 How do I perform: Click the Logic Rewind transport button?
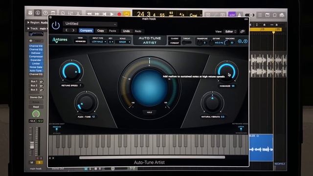click(89, 14)
